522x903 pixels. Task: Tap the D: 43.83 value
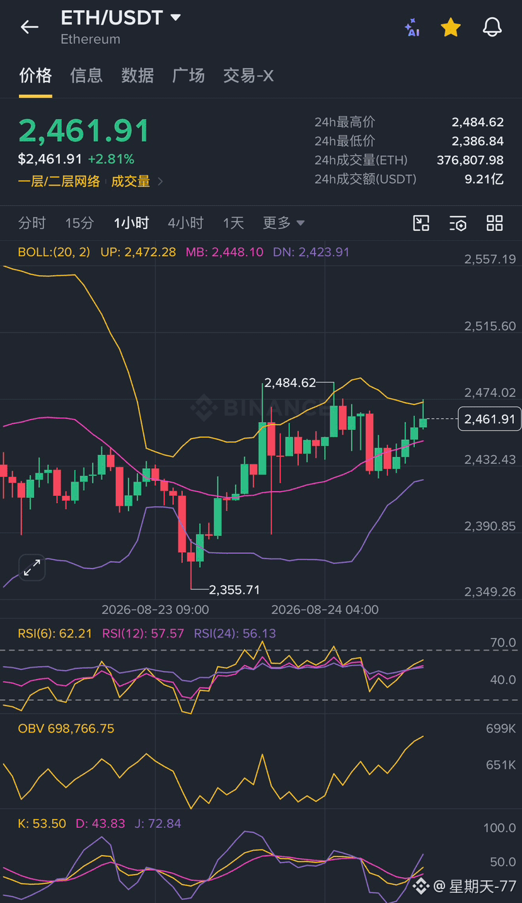click(100, 823)
